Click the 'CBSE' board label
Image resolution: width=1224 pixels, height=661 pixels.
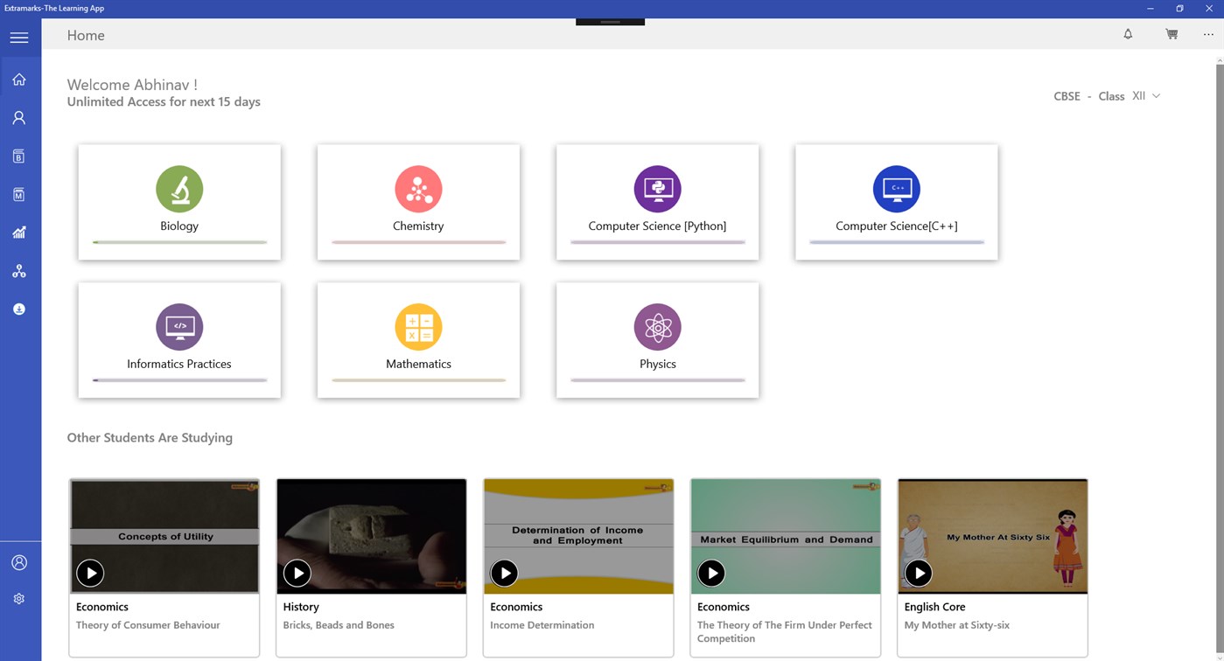[x=1067, y=96]
